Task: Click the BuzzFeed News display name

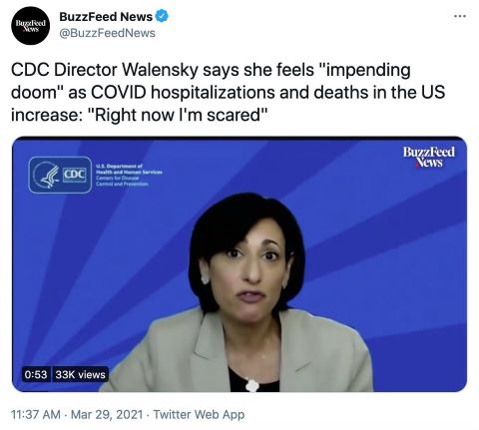Action: (106, 16)
